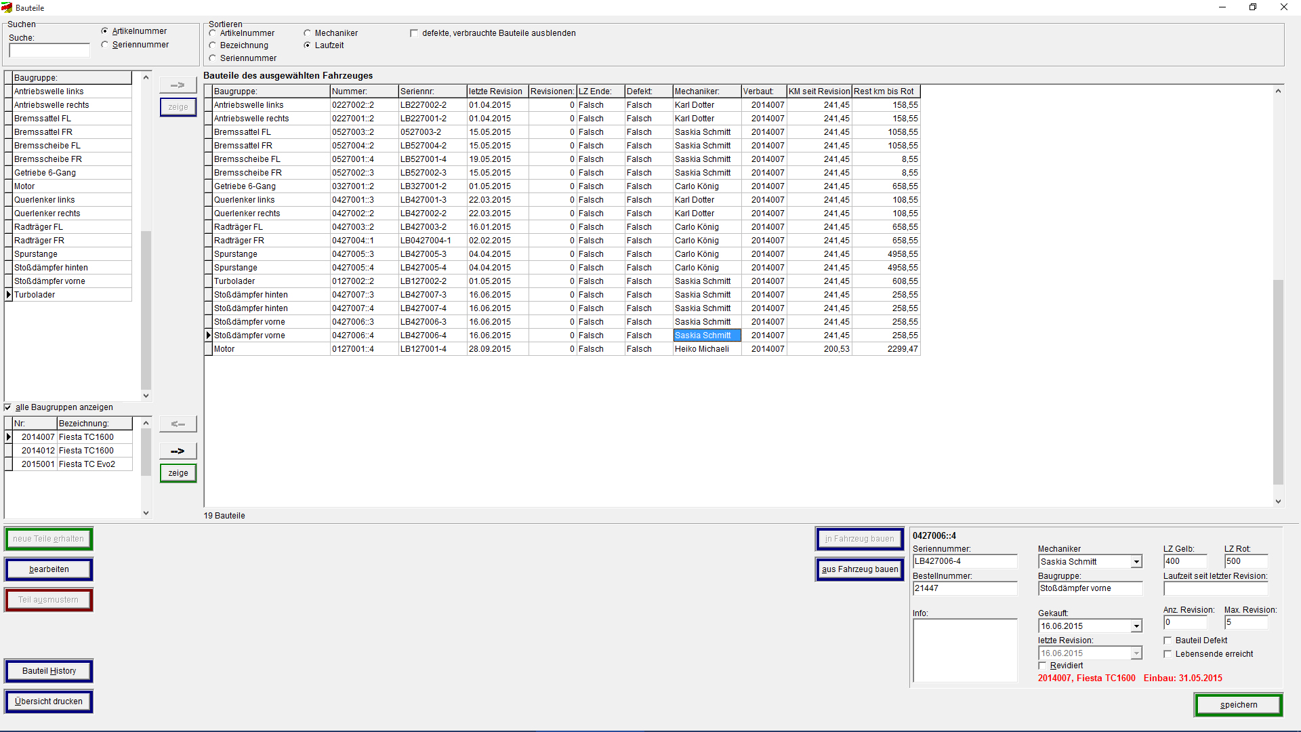Open the letzte Revision date dropdown
1301x732 pixels.
tap(1136, 653)
